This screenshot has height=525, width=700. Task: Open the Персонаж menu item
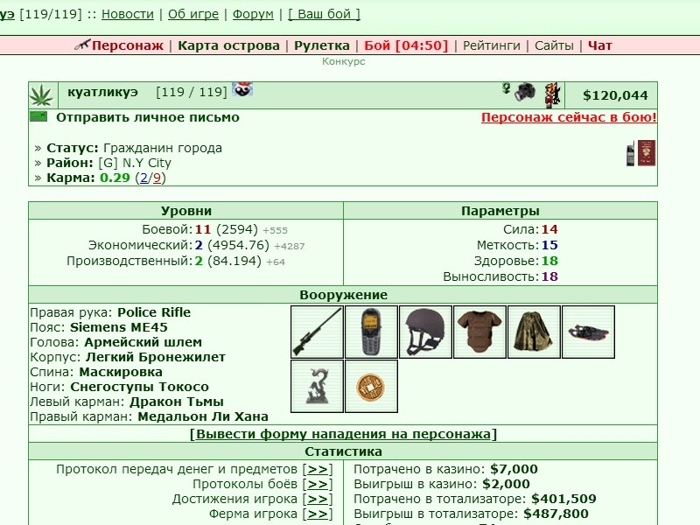click(x=128, y=45)
